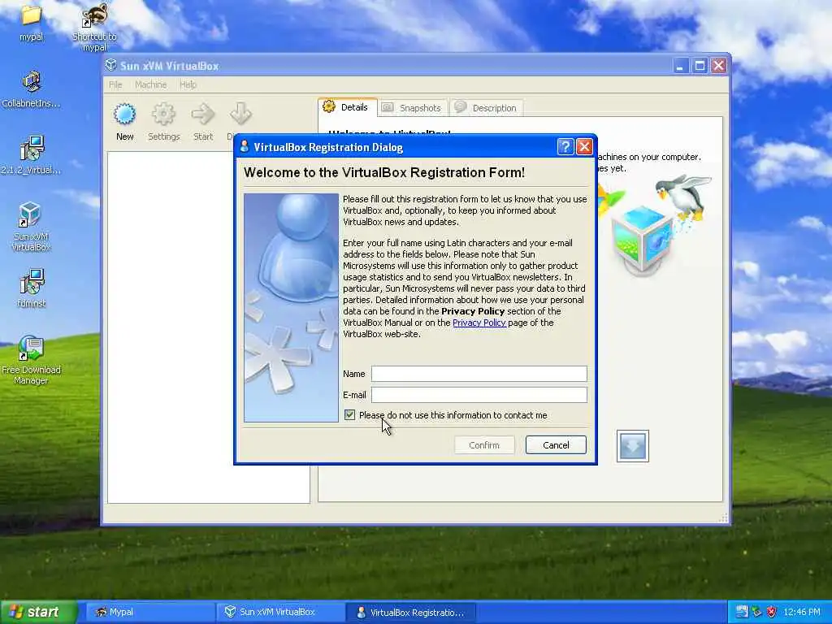The image size is (832, 624).
Task: Open the Shortcut to mypal desktop icon
Action: tap(94, 27)
